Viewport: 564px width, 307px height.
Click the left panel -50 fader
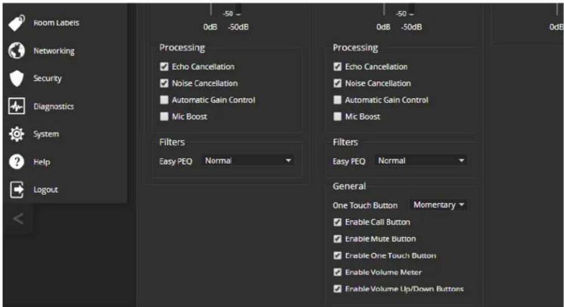(x=238, y=10)
